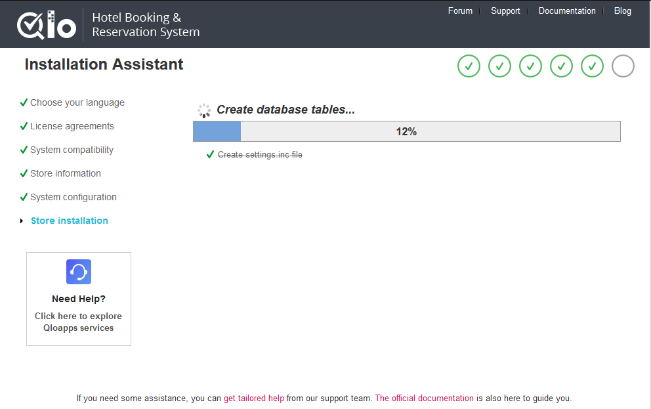The height and width of the screenshot is (409, 651).
Task: Click the headset support icon
Action: tap(79, 272)
